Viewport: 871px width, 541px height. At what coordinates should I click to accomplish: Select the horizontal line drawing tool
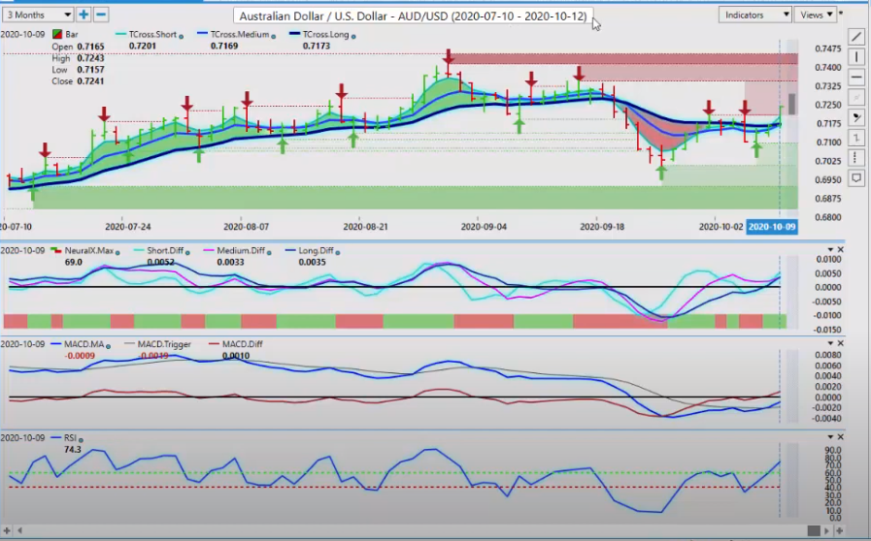point(856,78)
